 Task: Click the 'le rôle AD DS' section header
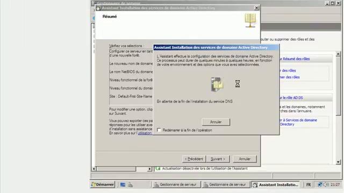(x=291, y=98)
